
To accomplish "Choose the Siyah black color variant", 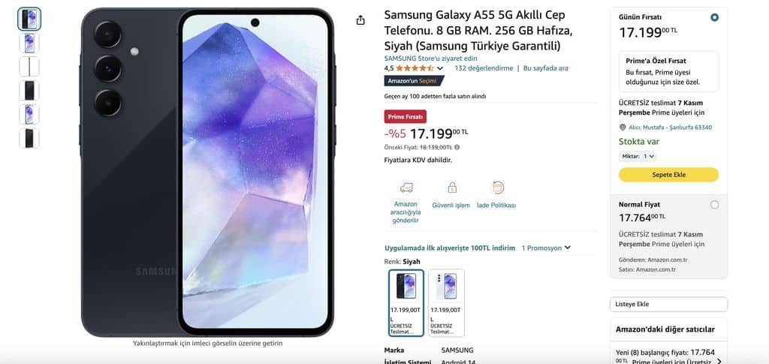I will (406, 302).
